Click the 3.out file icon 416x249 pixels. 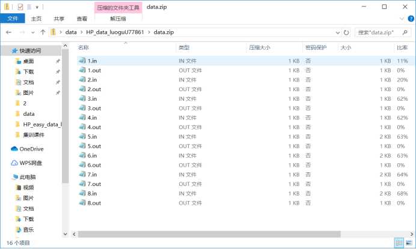click(x=82, y=108)
